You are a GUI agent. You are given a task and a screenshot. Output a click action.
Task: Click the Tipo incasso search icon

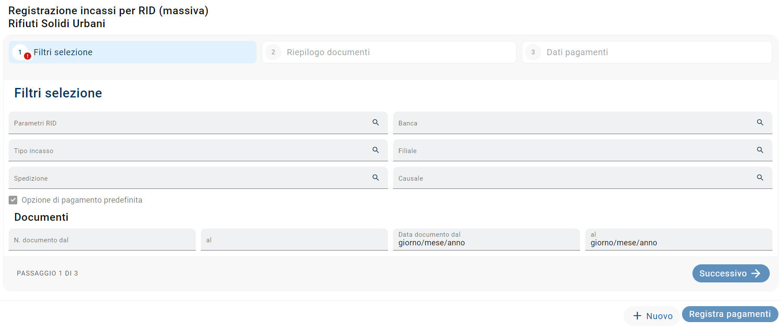tap(375, 150)
